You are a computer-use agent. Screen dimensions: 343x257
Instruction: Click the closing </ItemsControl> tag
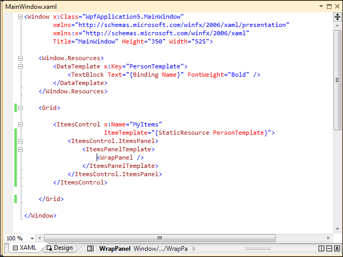click(x=80, y=182)
